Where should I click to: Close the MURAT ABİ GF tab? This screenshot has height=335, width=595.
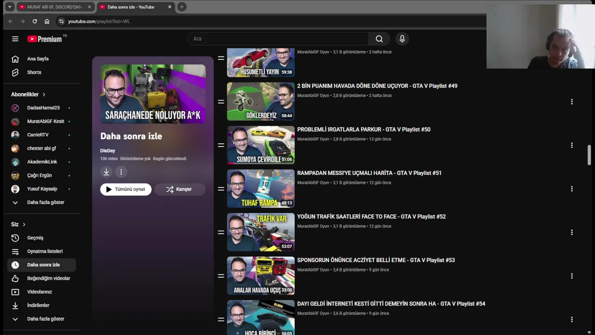tap(89, 7)
